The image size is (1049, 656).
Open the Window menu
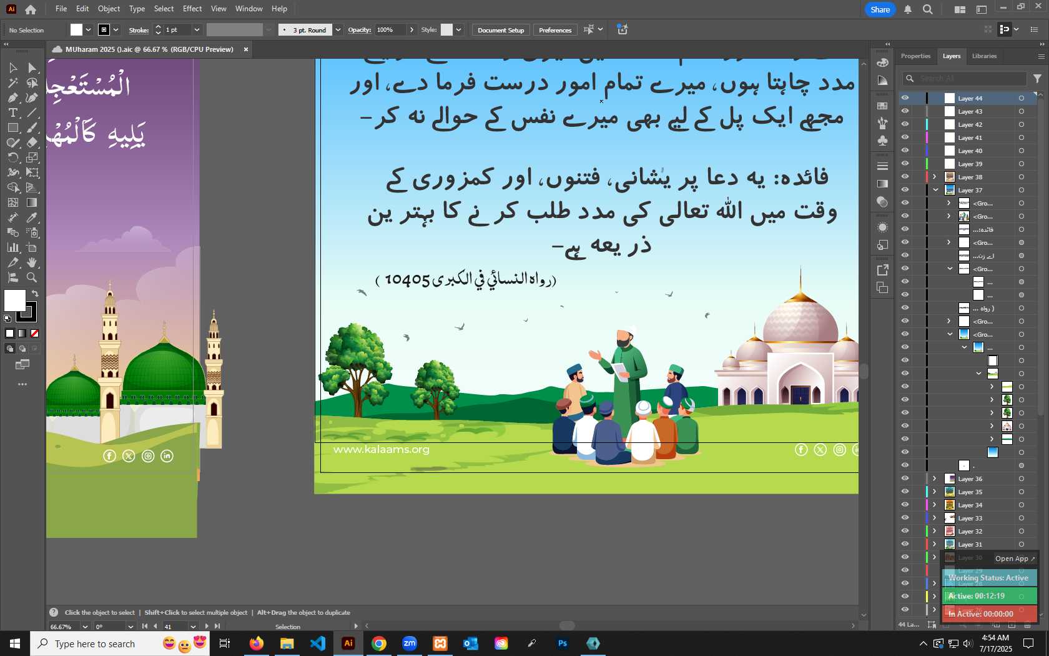tap(249, 9)
